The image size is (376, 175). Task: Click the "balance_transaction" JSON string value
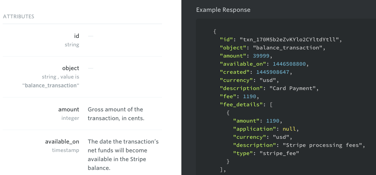tap(287, 48)
